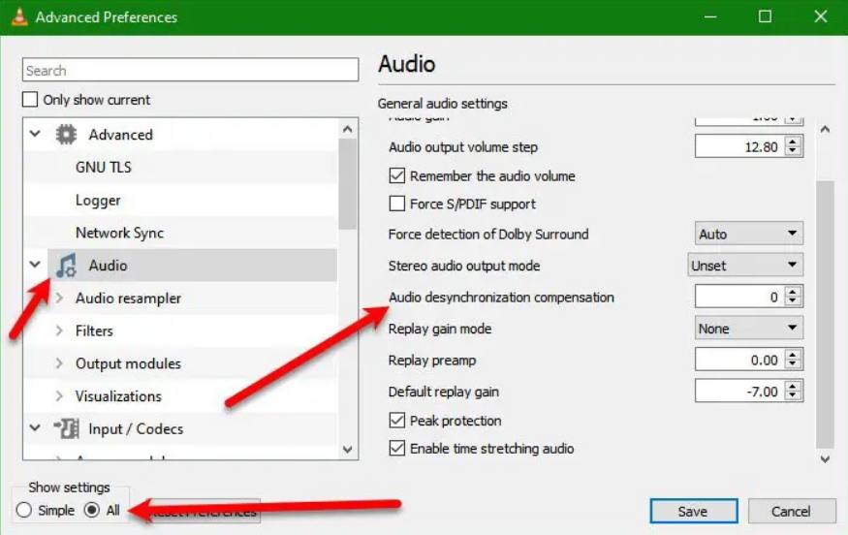Click the Input / Codecs icon
The height and width of the screenshot is (535, 848).
67,428
